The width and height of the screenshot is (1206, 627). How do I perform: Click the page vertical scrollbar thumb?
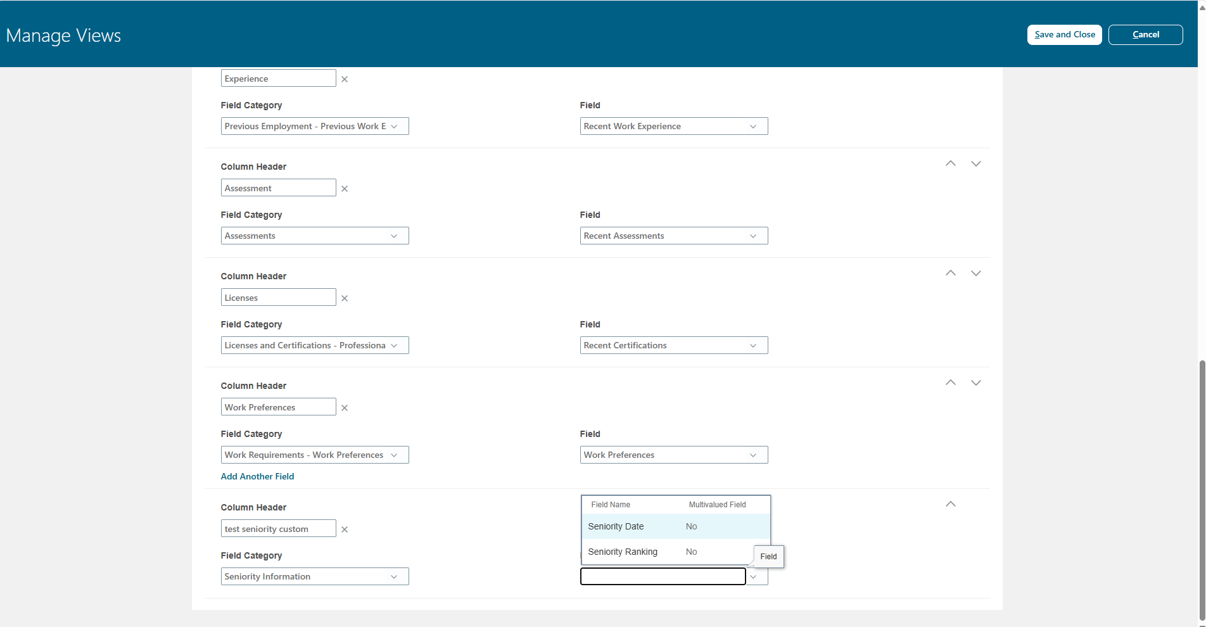point(1202,490)
